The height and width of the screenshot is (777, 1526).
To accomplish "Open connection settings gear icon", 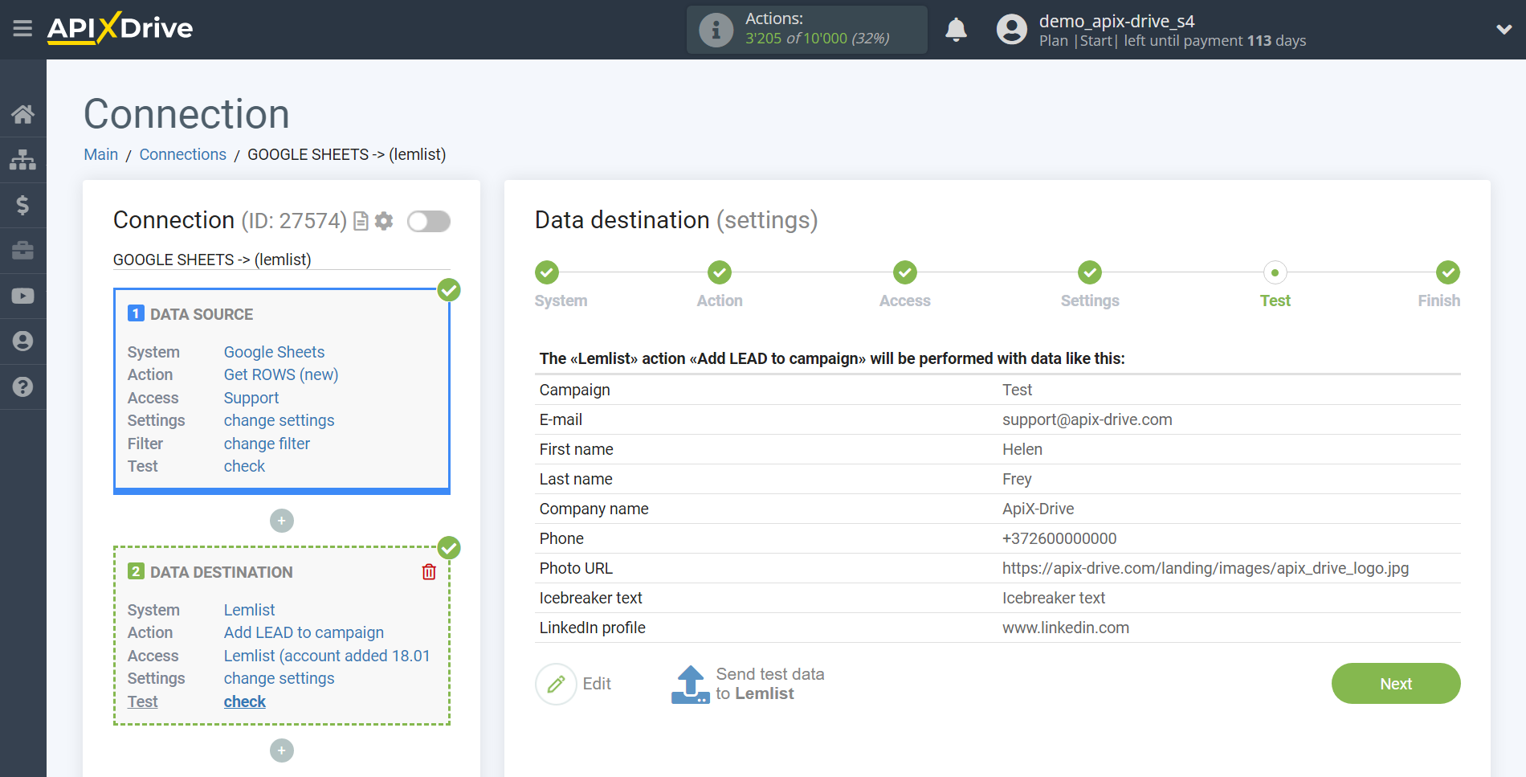I will point(385,221).
